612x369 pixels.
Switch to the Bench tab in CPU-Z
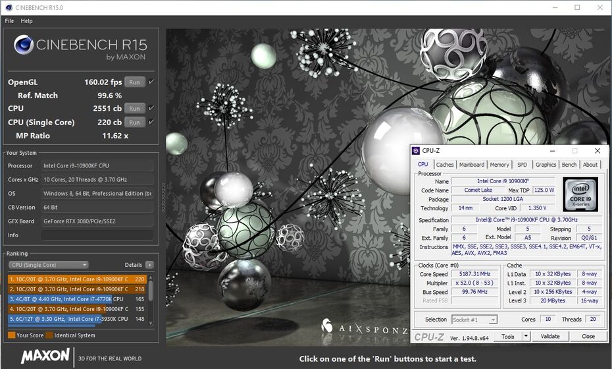pyautogui.click(x=569, y=165)
